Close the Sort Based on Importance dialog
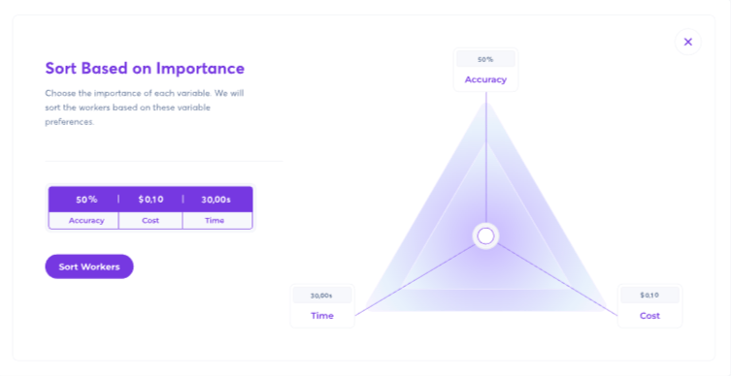Viewport: 731px width, 376px height. coord(687,42)
